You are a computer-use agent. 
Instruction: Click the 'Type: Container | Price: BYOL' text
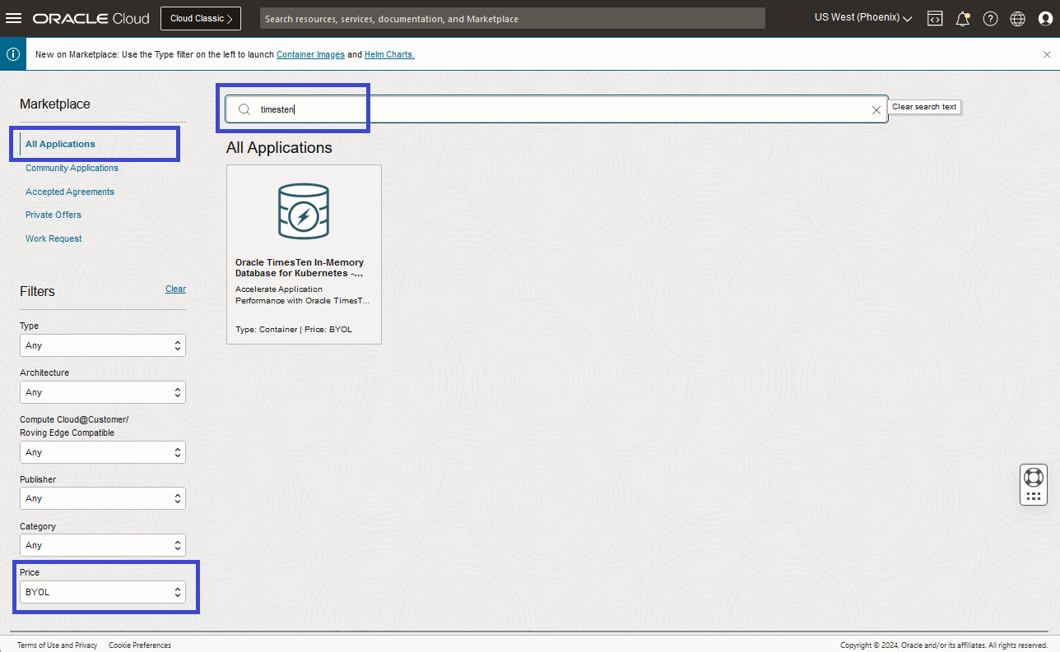(x=294, y=329)
